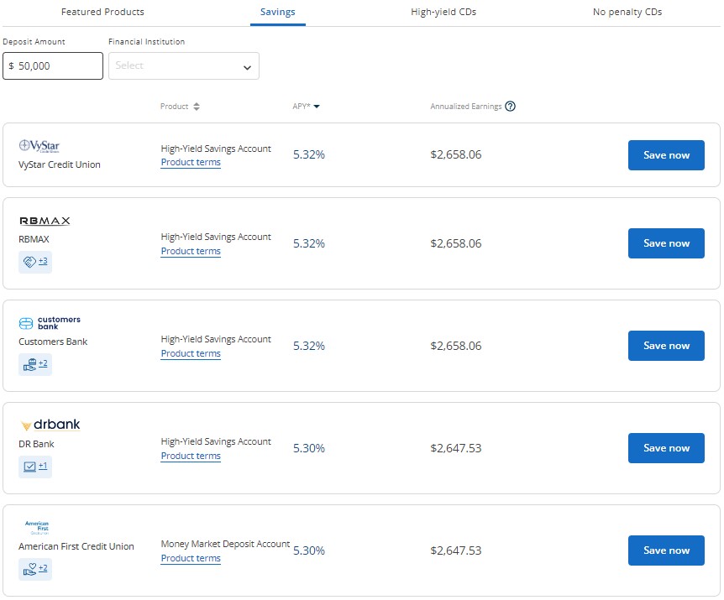Click Save now for Customers Bank
724x600 pixels.
pyautogui.click(x=666, y=346)
